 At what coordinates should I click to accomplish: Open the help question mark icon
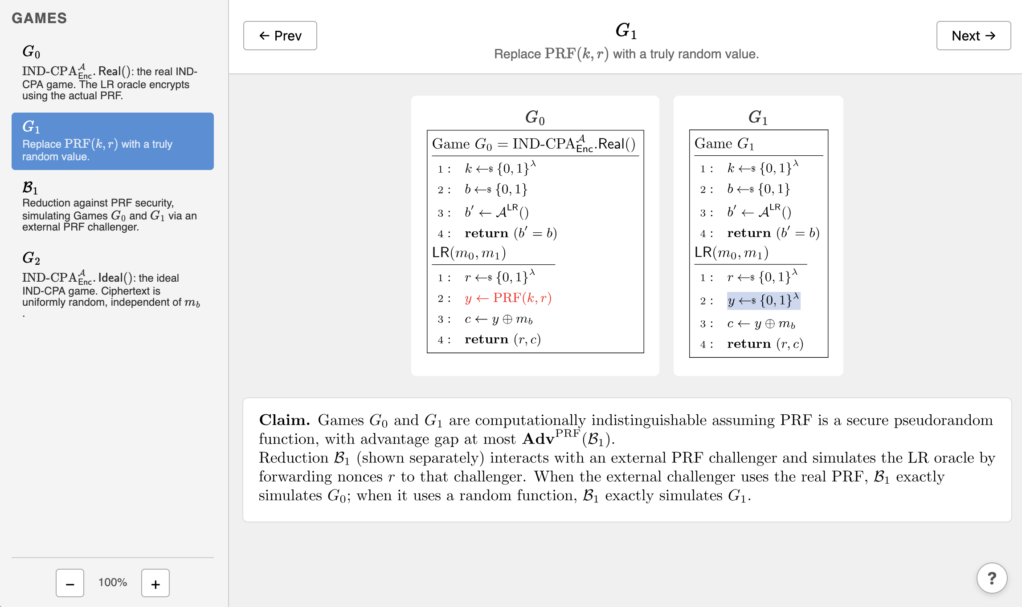pyautogui.click(x=992, y=578)
